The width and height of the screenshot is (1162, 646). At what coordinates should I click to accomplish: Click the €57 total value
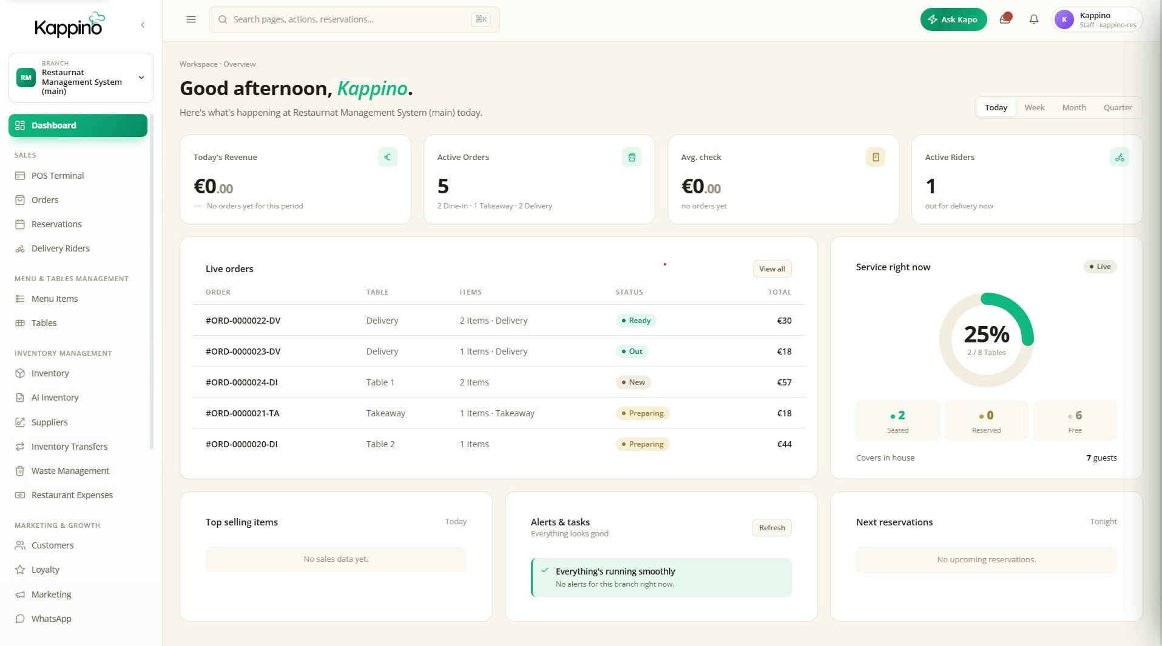click(x=784, y=382)
